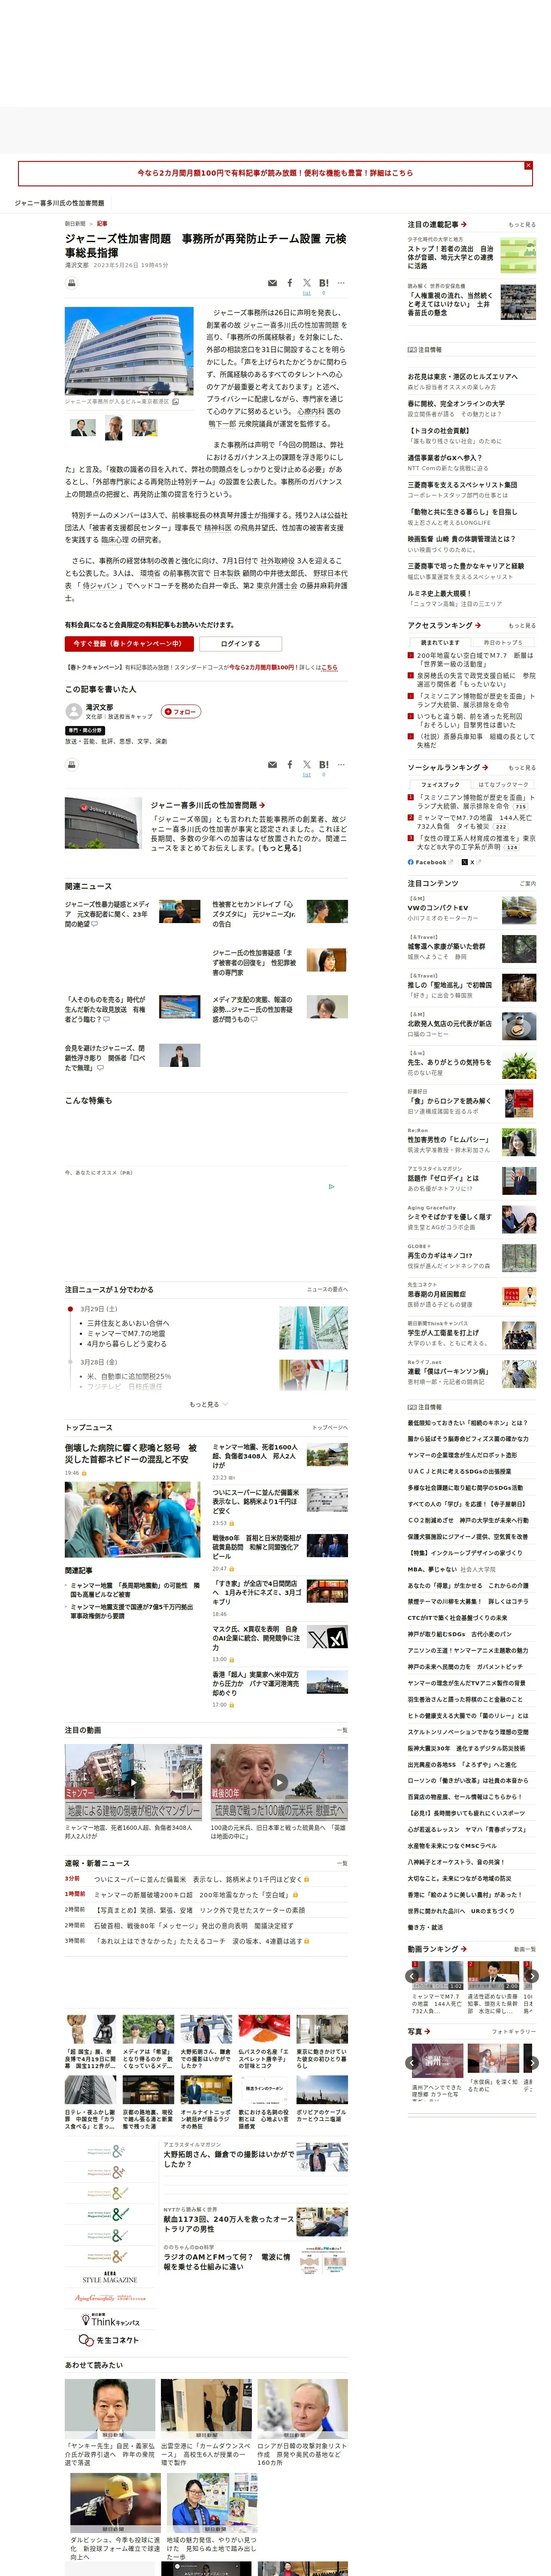Viewport: 551px width, 2576px height.
Task: Play the Myanmar earthquake video thumbnail
Action: pos(133,1782)
